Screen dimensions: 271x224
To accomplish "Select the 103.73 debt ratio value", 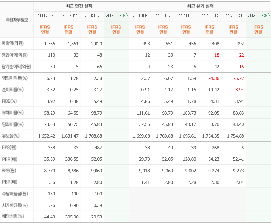I will point(189,113).
